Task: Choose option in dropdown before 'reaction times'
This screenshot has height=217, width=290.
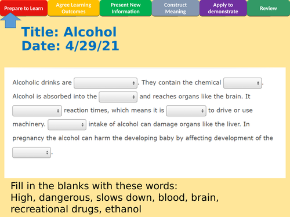Action: tap(37, 111)
